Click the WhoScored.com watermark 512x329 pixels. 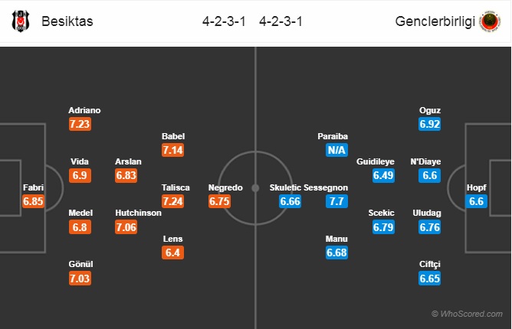(468, 314)
